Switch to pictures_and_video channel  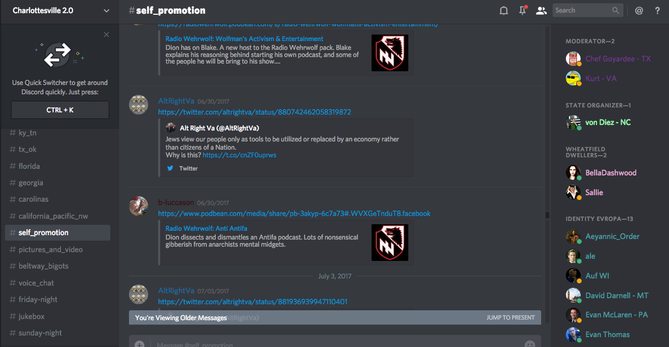tap(50, 249)
